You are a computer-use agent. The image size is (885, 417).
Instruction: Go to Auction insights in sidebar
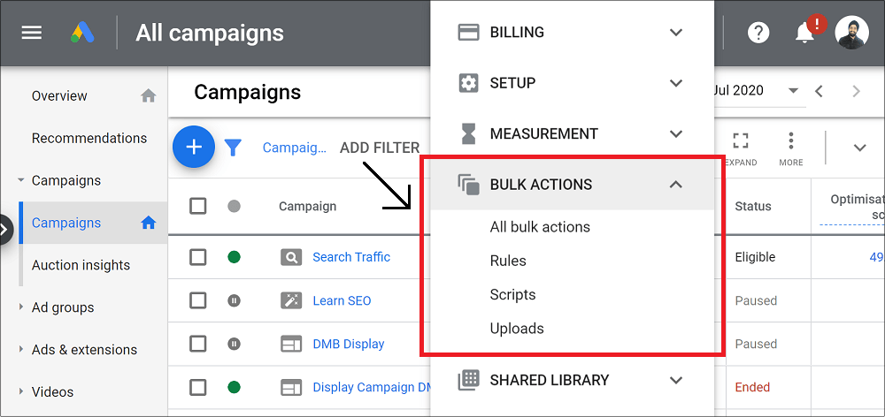[x=81, y=265]
